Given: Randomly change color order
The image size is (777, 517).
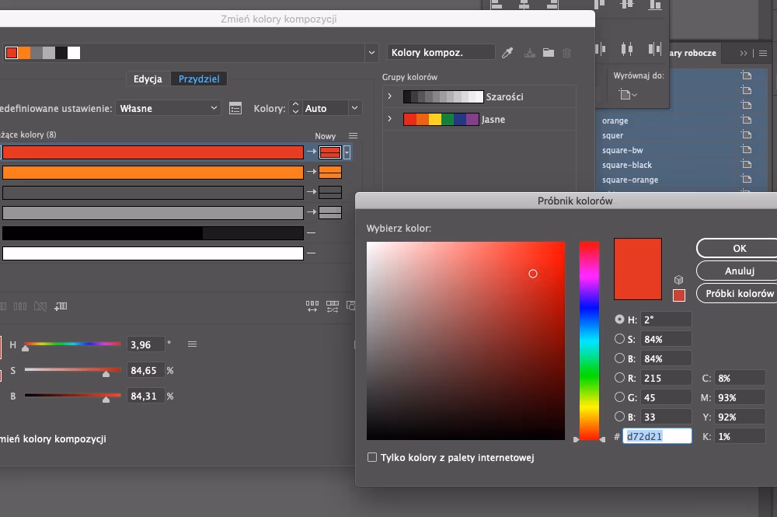Looking at the screenshot, I should click(312, 306).
